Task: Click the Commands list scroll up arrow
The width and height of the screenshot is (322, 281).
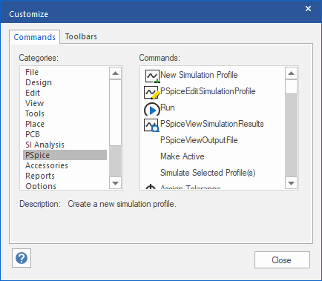Action: (291, 73)
